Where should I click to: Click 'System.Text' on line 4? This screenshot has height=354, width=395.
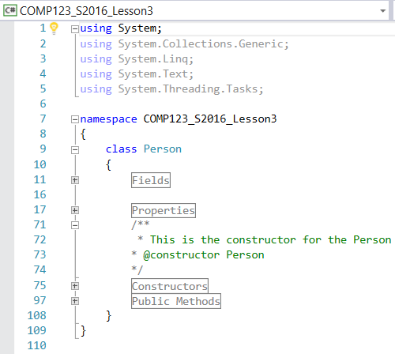click(x=152, y=74)
